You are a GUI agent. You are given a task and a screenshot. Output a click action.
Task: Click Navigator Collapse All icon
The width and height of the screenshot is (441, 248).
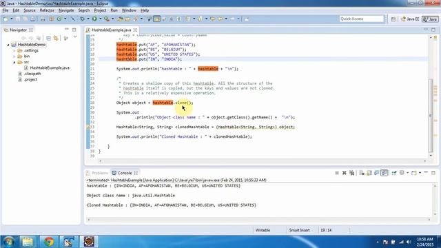click(x=48, y=38)
